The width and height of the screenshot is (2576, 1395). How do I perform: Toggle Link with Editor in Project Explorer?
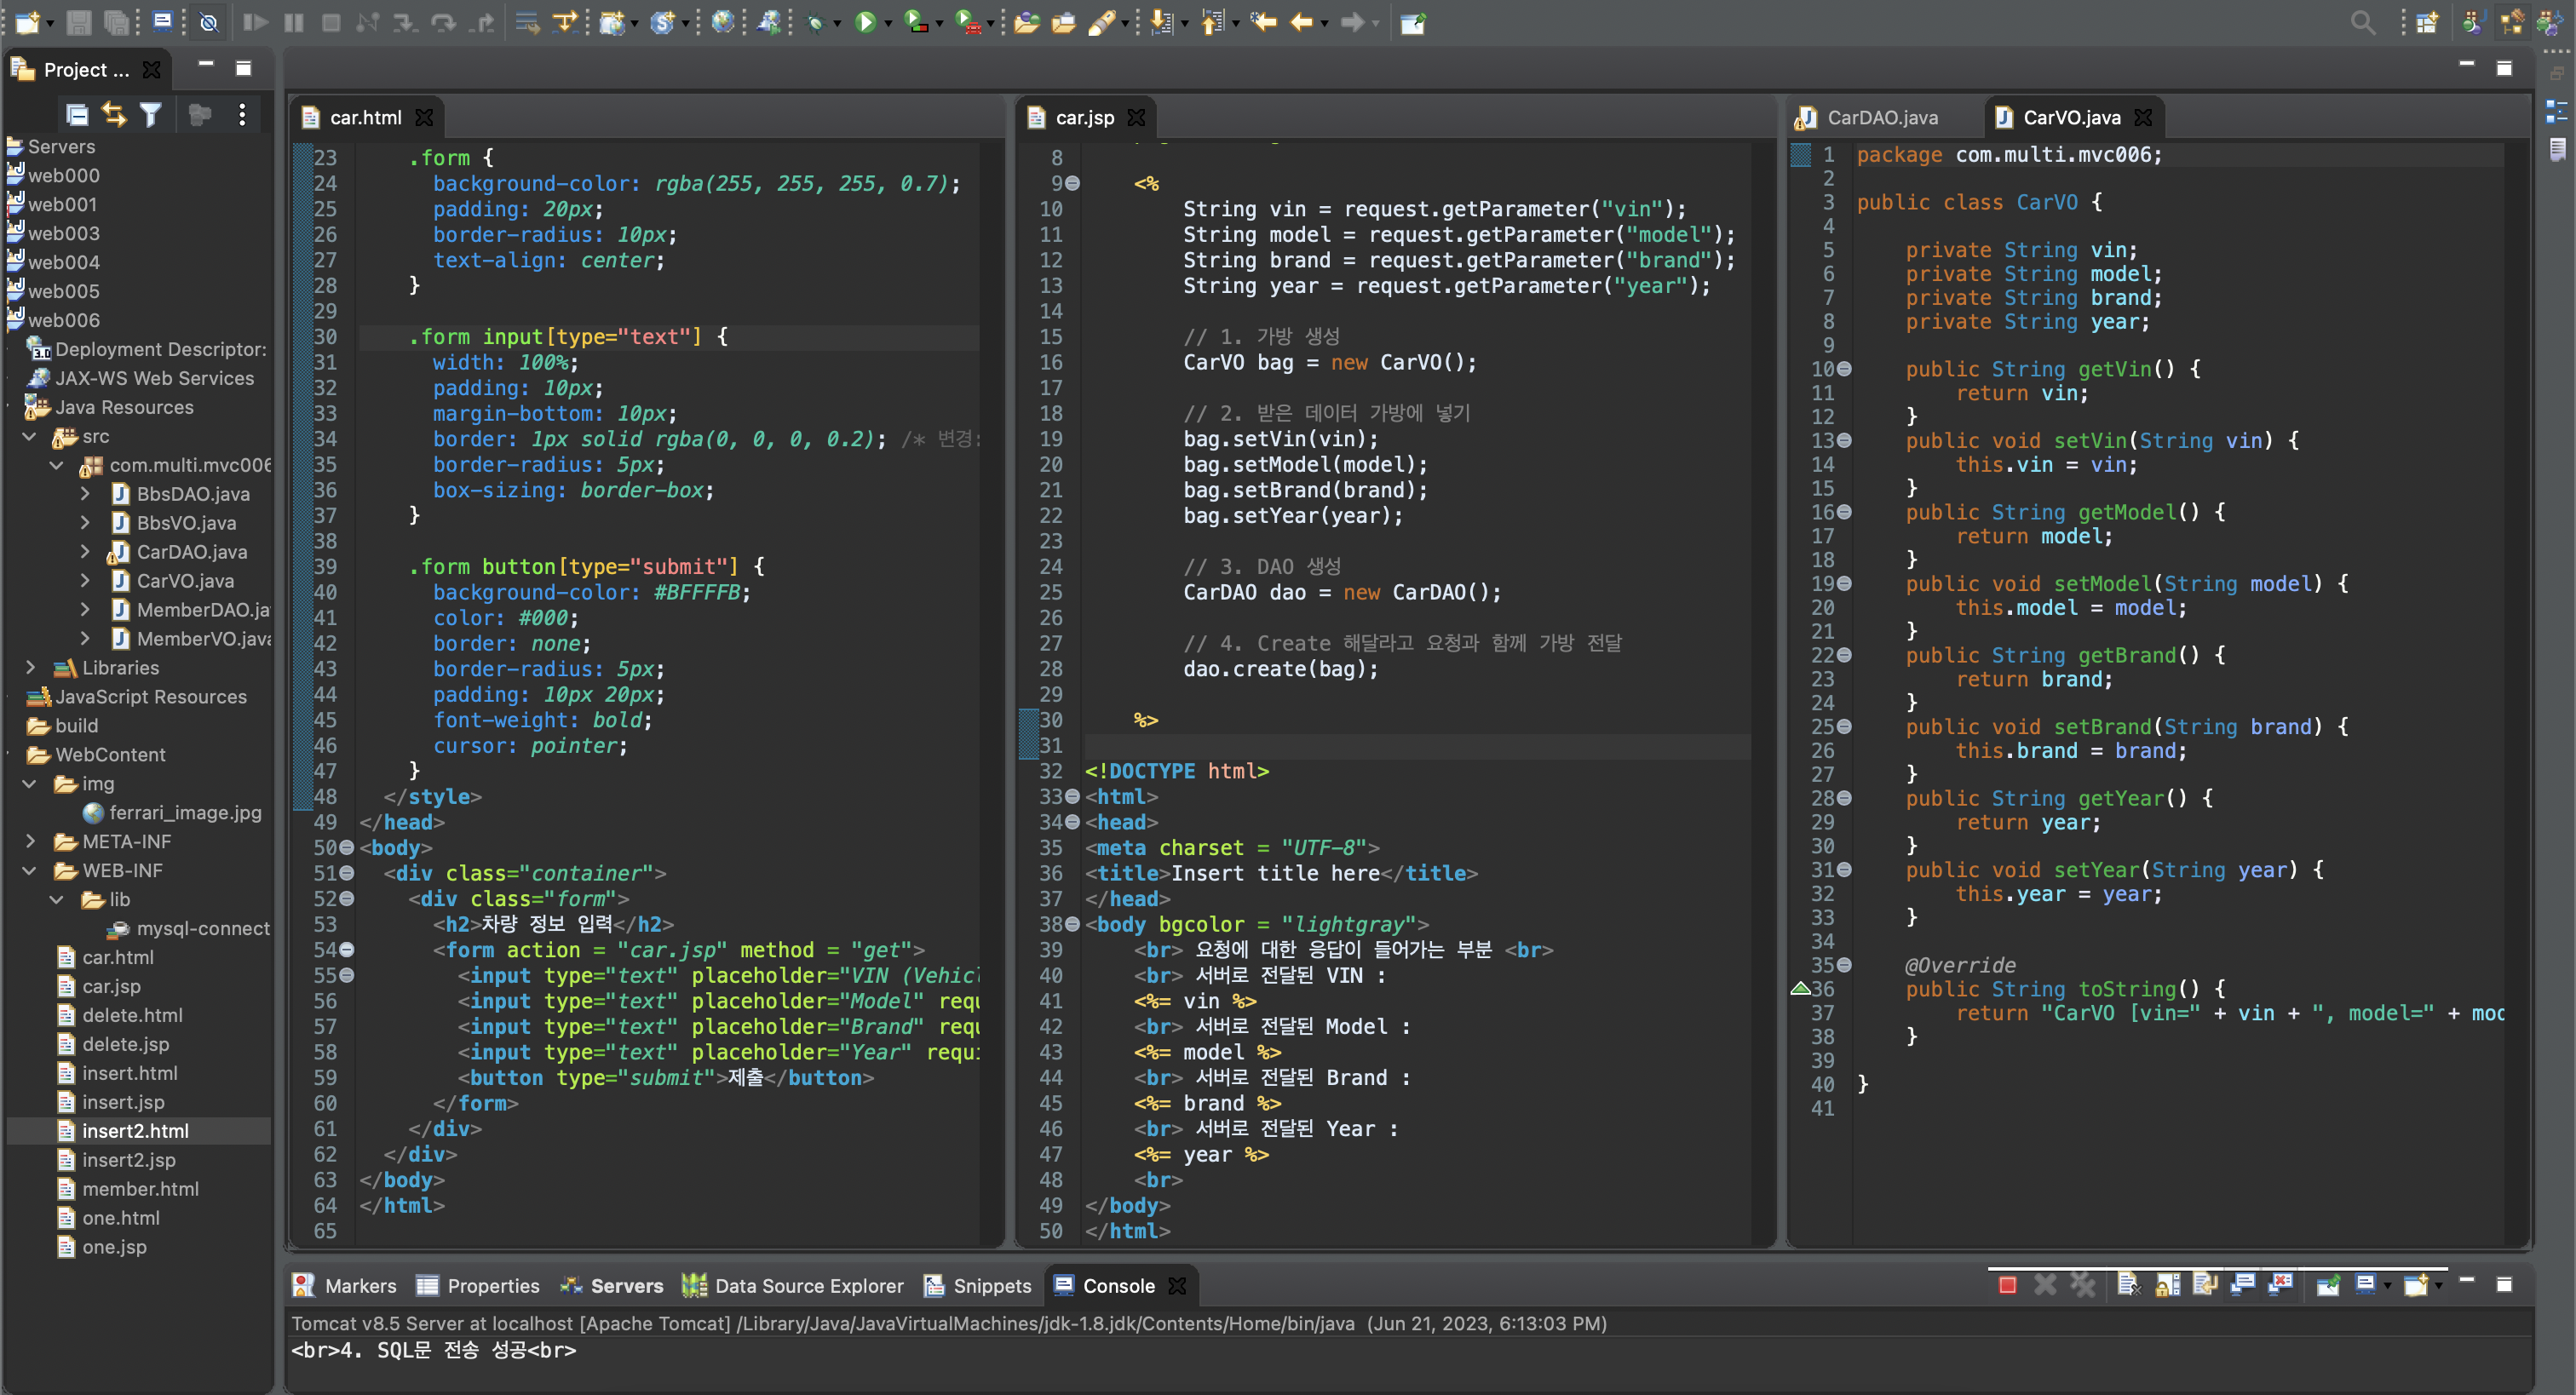click(114, 115)
